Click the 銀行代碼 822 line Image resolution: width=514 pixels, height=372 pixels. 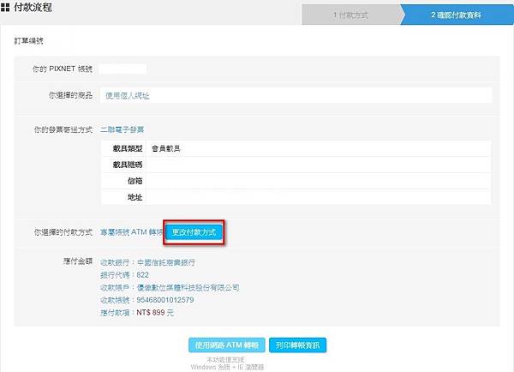point(124,275)
